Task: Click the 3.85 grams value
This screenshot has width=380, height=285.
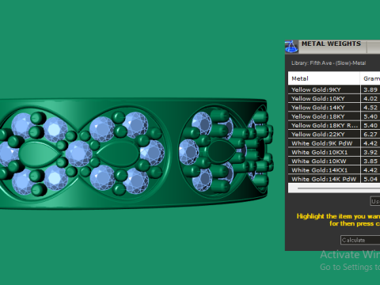Action: (370, 161)
